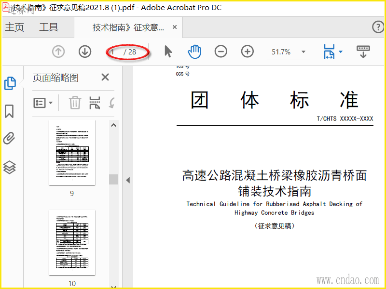
Task: Click the Highway Concrete Bridges line
Action: (x=275, y=212)
